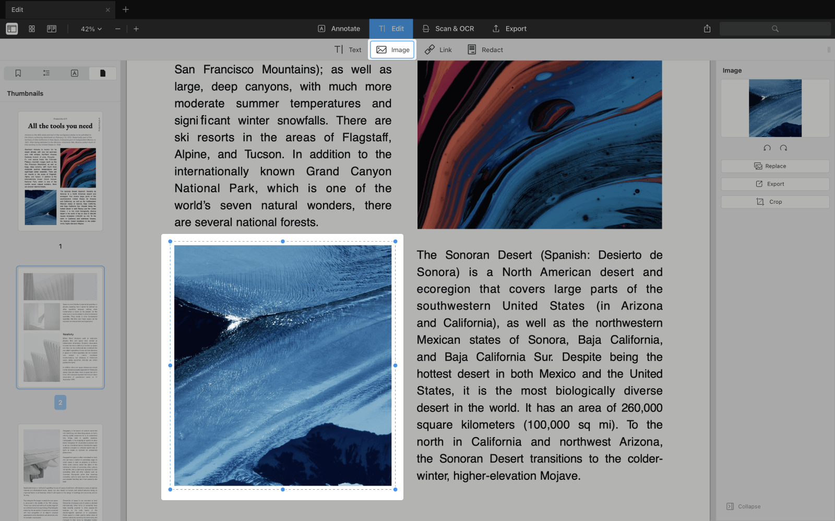Image resolution: width=835 pixels, height=521 pixels.
Task: Select the Text editing tool
Action: tap(347, 49)
